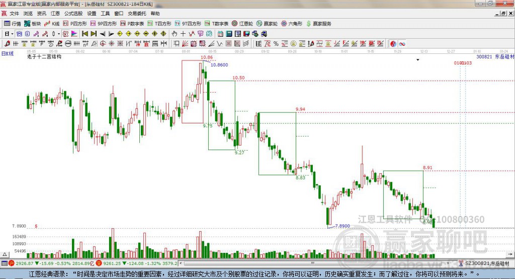Click the 8.91 price level label
This screenshot has width=515, height=279.
[427, 168]
